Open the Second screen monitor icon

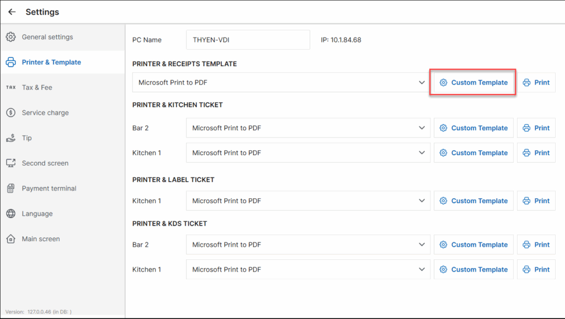[11, 163]
